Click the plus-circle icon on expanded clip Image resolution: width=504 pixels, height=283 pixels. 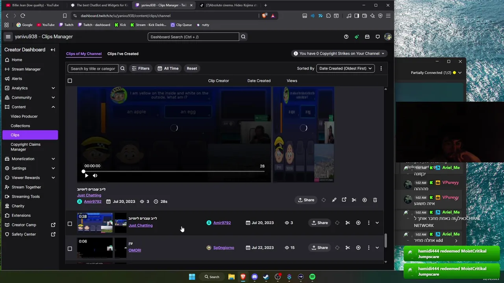point(365,200)
